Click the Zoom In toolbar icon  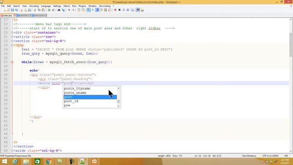pos(69,10)
